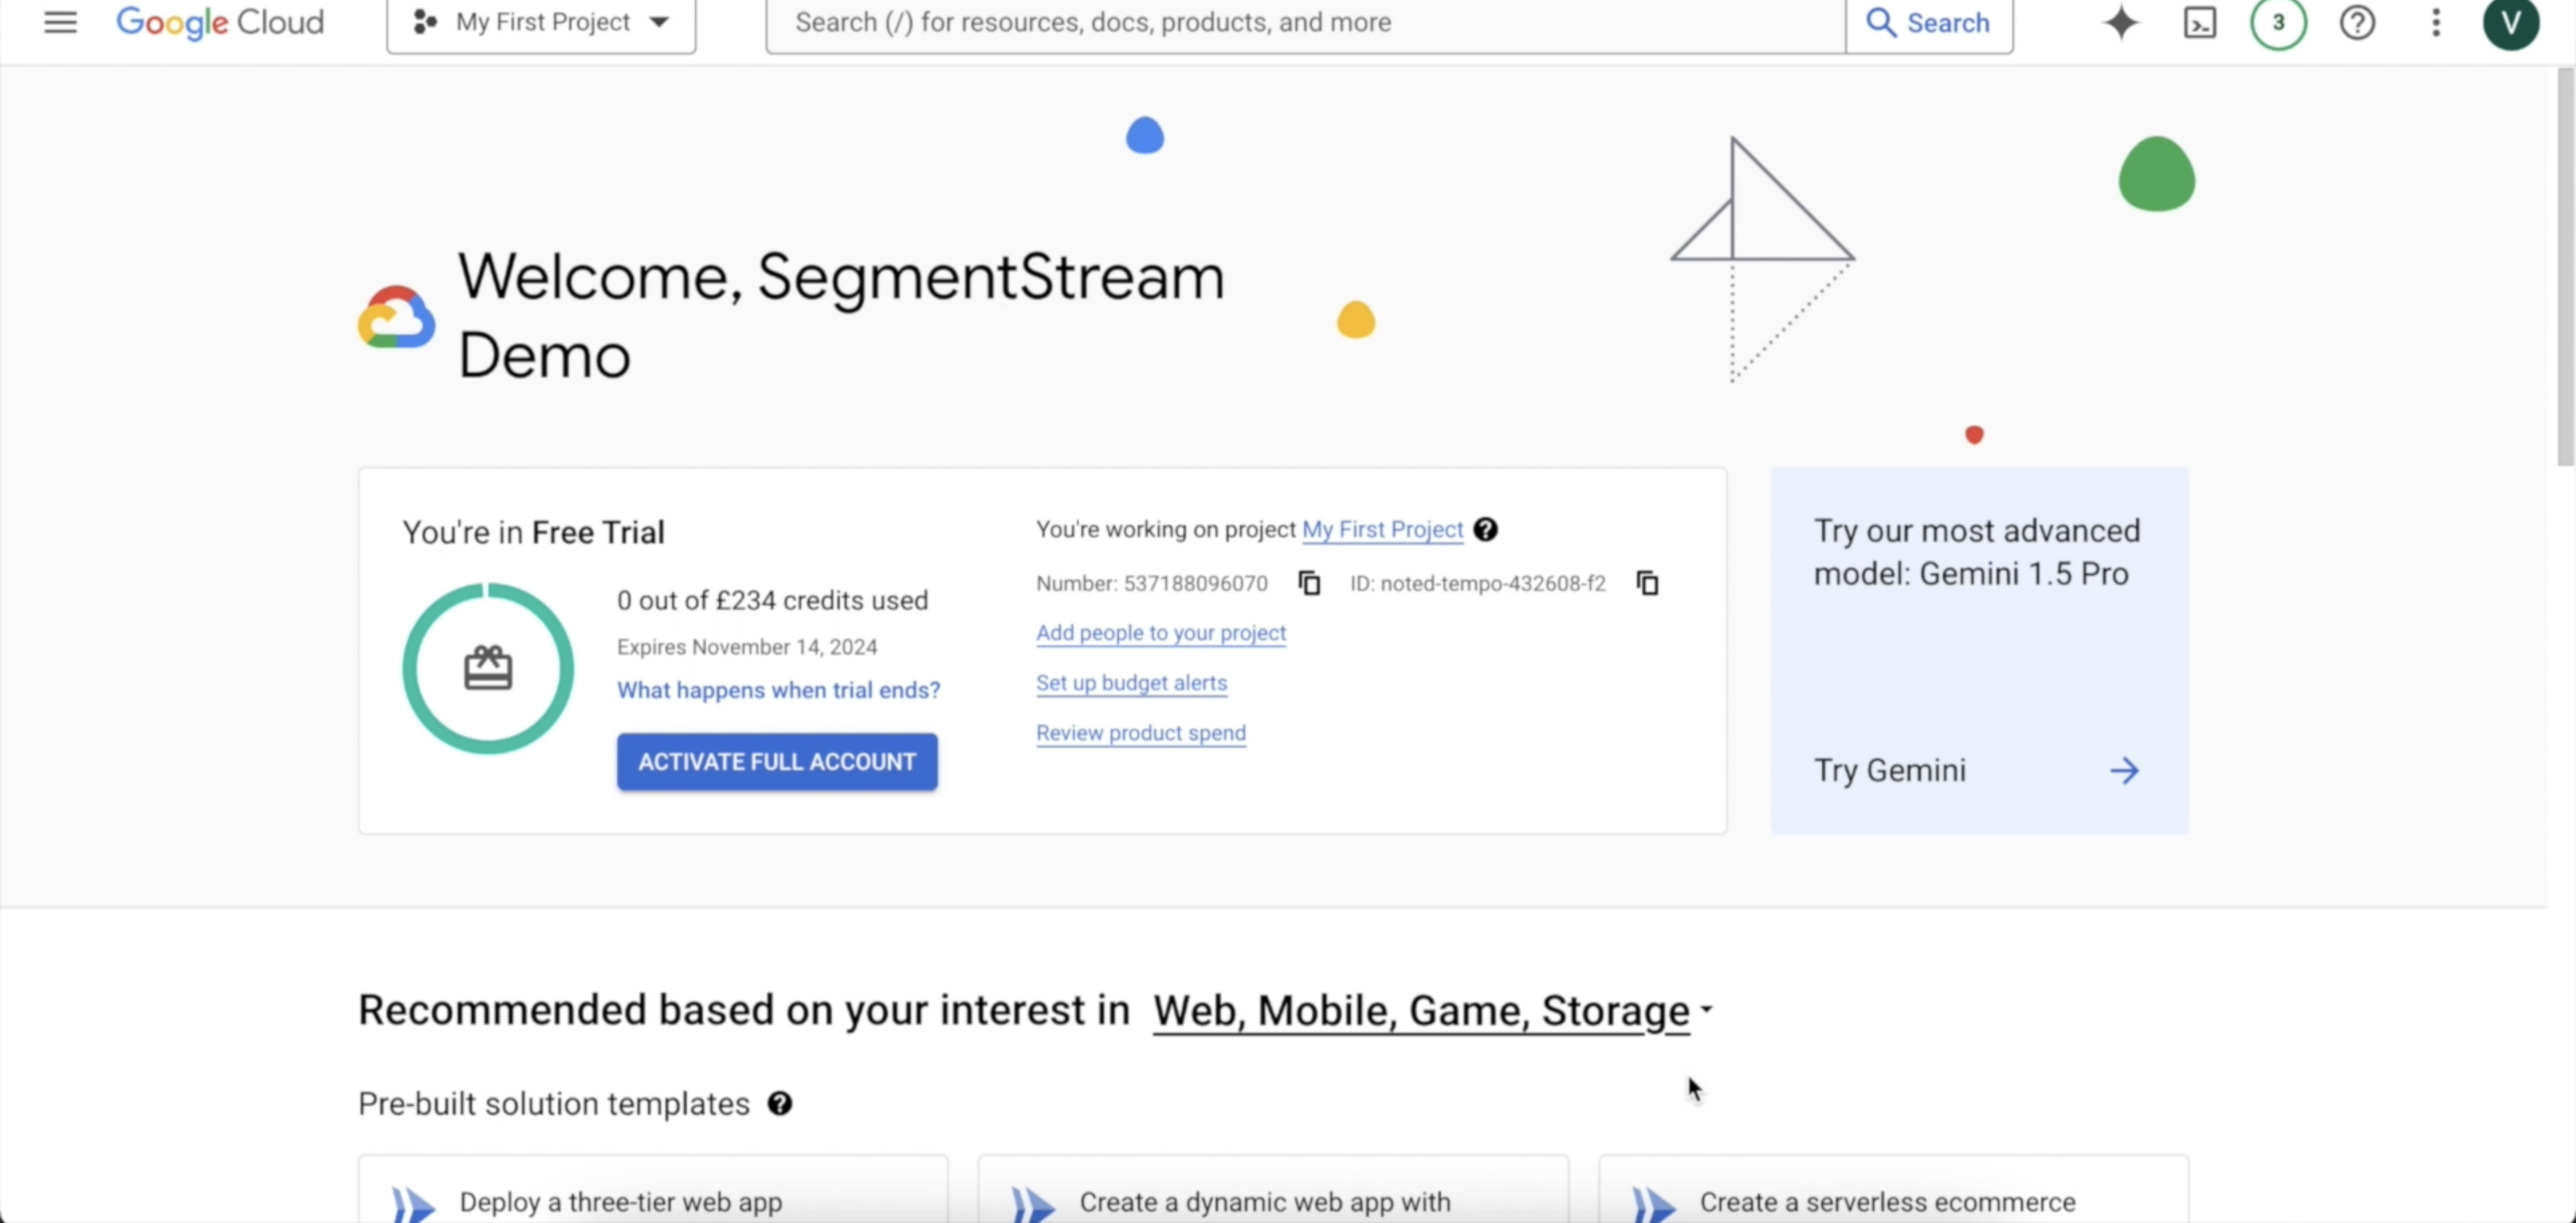Open the hamburger navigation menu
The width and height of the screenshot is (2576, 1223).
coord(60,22)
